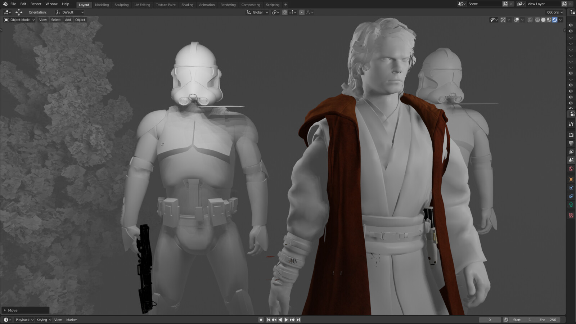Open the Orientation Default dropdown
Image resolution: width=576 pixels, height=324 pixels.
(70, 12)
